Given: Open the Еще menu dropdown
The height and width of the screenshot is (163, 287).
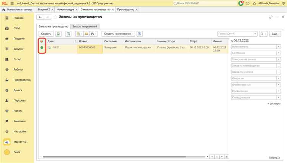Looking at the screenshot, I should coord(276,34).
